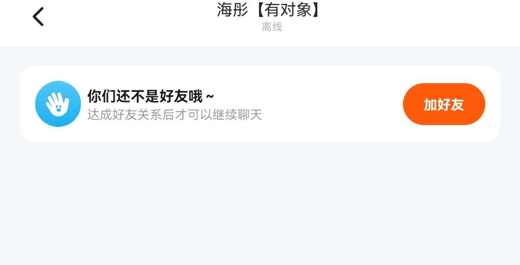Click 你们 at the start of the heading
Screen dimensions: 520x265
(102, 96)
